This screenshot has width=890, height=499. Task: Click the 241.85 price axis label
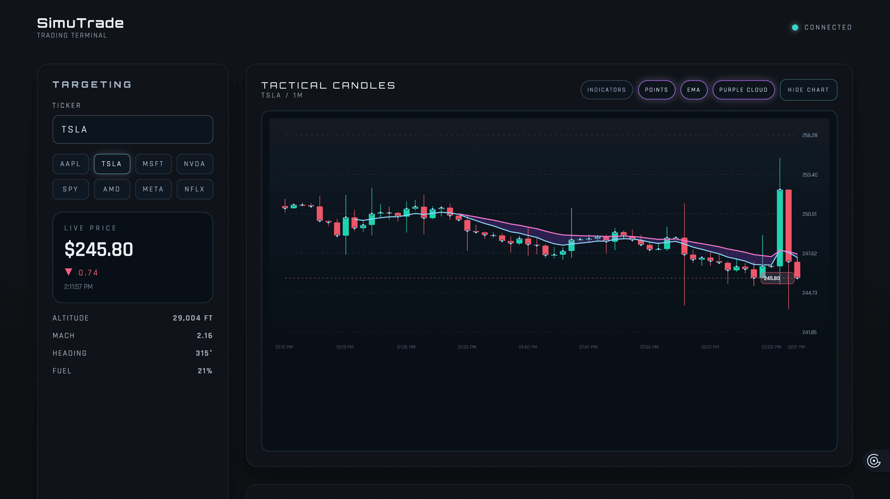click(x=810, y=332)
